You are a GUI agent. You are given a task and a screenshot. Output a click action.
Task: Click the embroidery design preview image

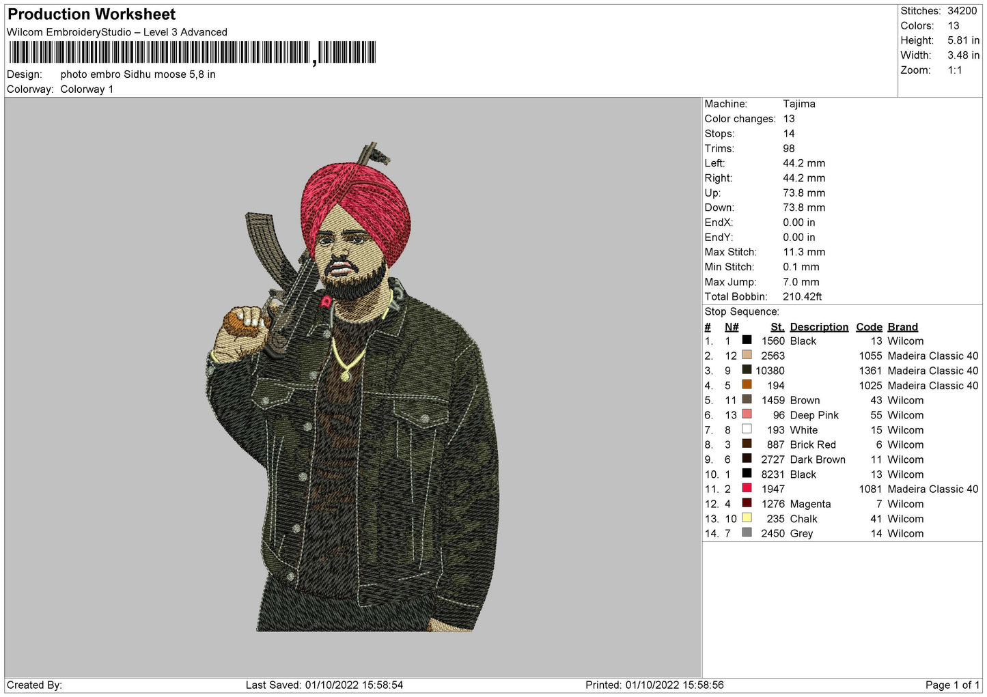pos(353,388)
